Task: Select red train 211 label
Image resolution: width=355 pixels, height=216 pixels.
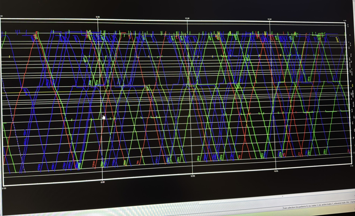Action: click(299, 153)
